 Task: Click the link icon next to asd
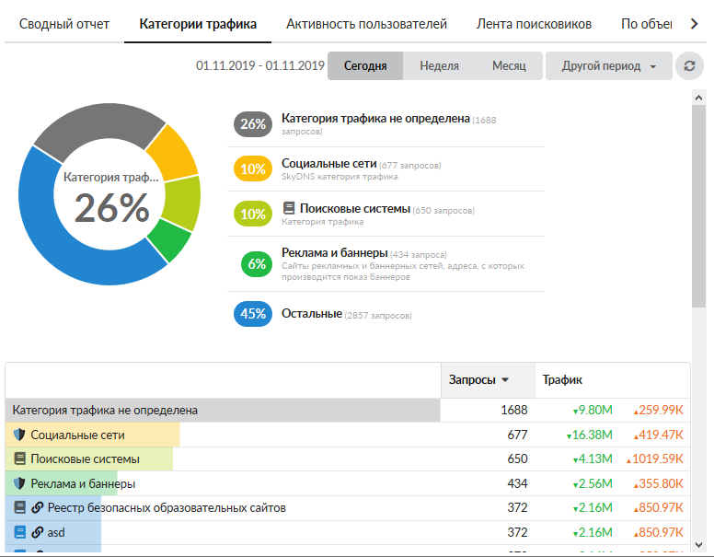pyautogui.click(x=37, y=532)
